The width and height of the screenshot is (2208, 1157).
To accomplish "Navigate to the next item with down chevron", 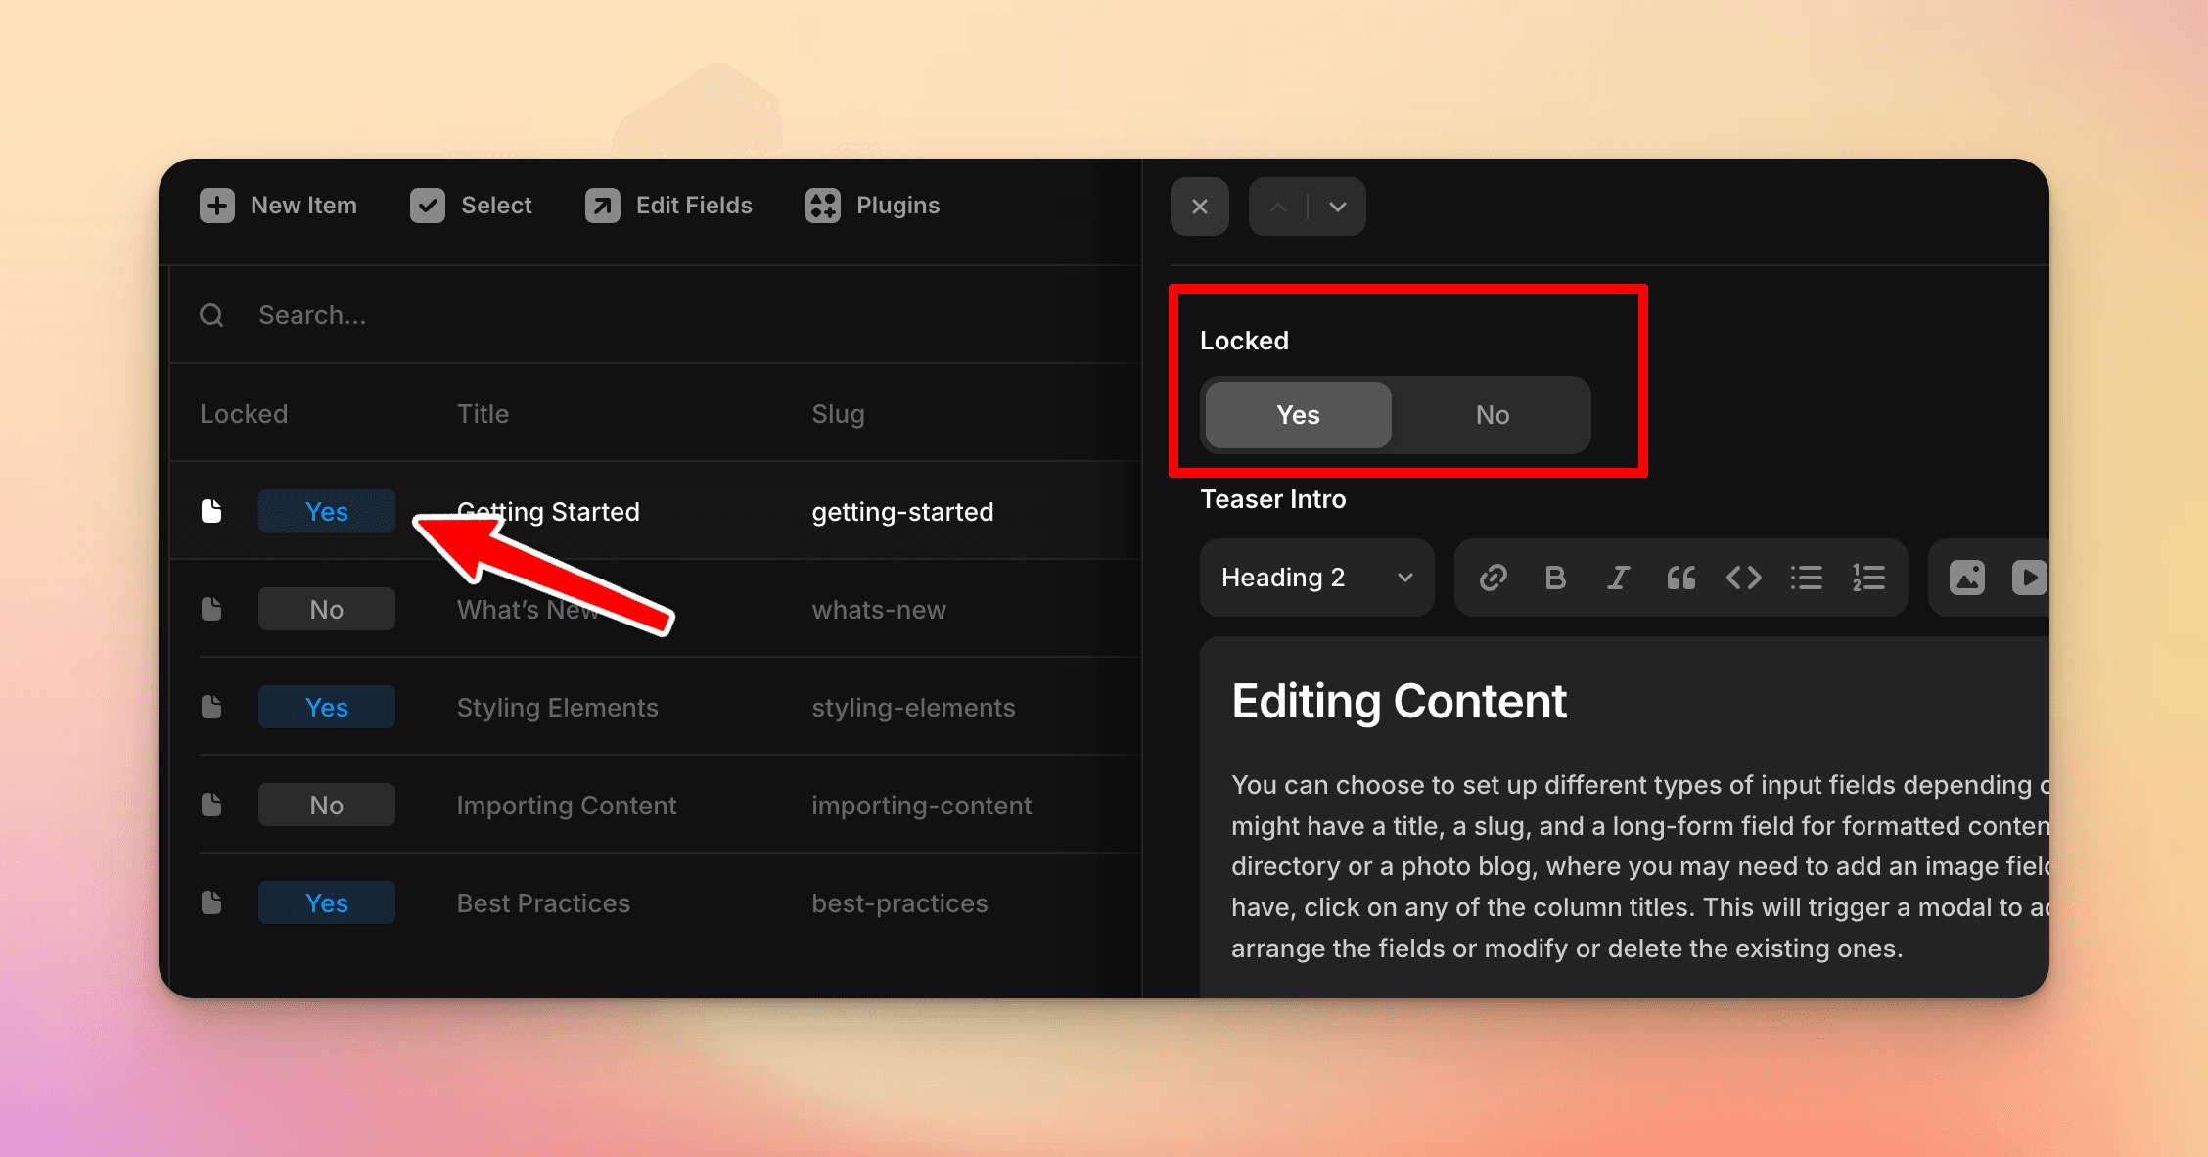I will (x=1337, y=207).
